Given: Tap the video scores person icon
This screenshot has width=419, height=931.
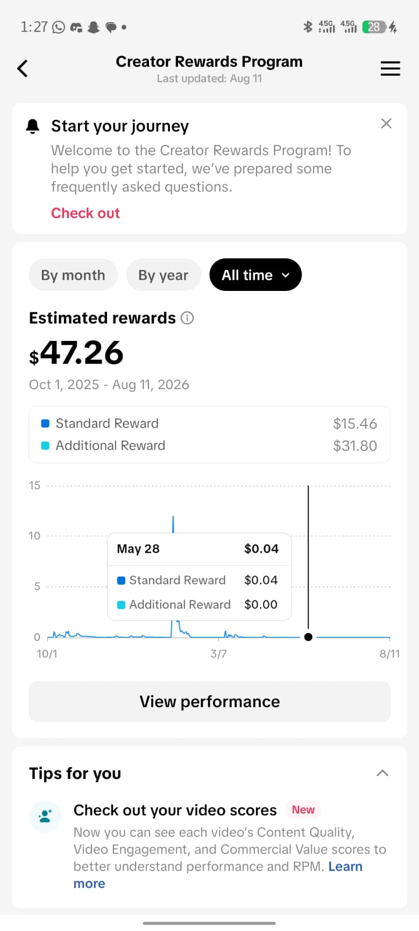Looking at the screenshot, I should point(45,816).
